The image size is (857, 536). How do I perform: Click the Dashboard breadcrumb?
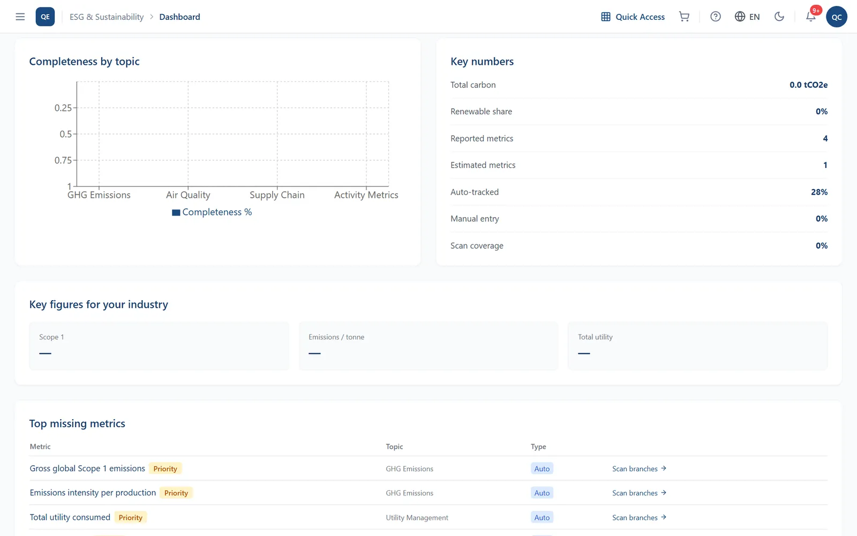point(179,17)
